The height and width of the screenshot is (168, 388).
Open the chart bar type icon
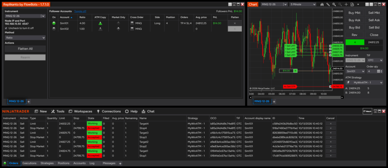pyautogui.click(x=322, y=5)
